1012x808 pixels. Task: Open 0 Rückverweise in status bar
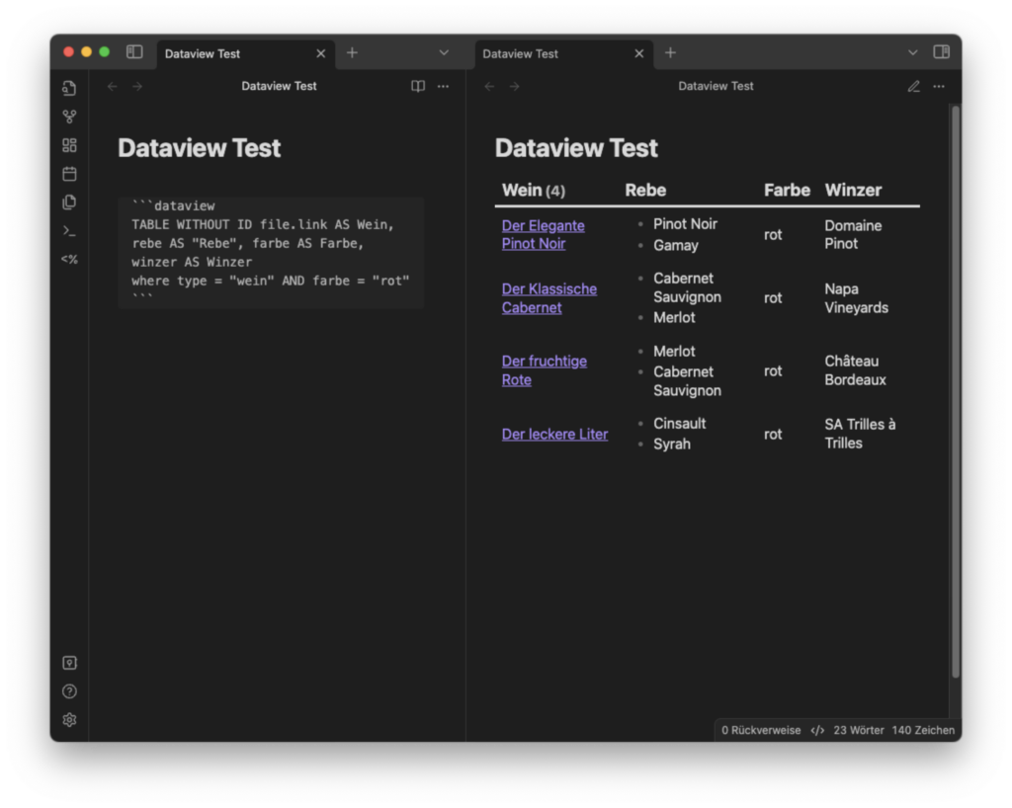pos(761,730)
